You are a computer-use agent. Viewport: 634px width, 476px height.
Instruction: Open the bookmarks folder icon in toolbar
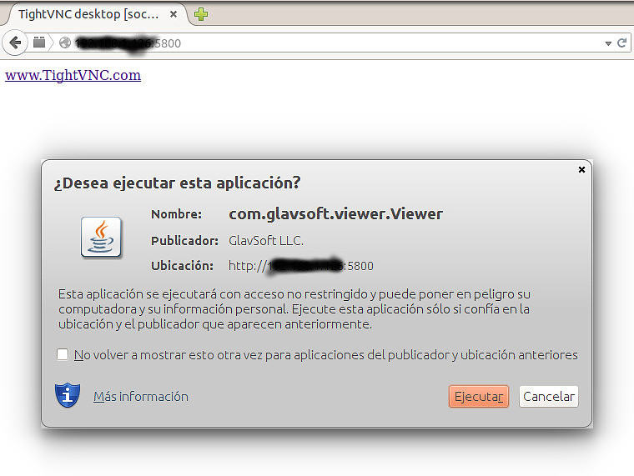pyautogui.click(x=39, y=42)
